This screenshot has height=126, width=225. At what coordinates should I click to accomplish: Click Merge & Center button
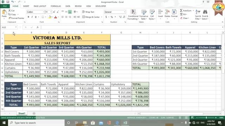click(91, 17)
